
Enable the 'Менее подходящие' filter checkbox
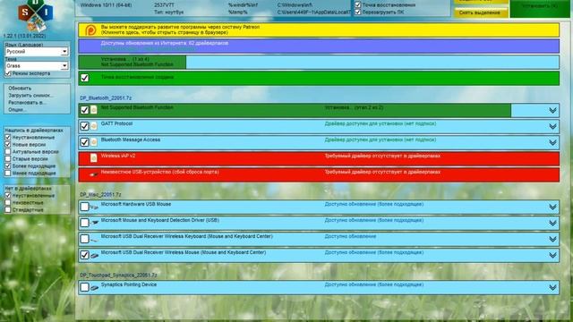pyautogui.click(x=8, y=173)
